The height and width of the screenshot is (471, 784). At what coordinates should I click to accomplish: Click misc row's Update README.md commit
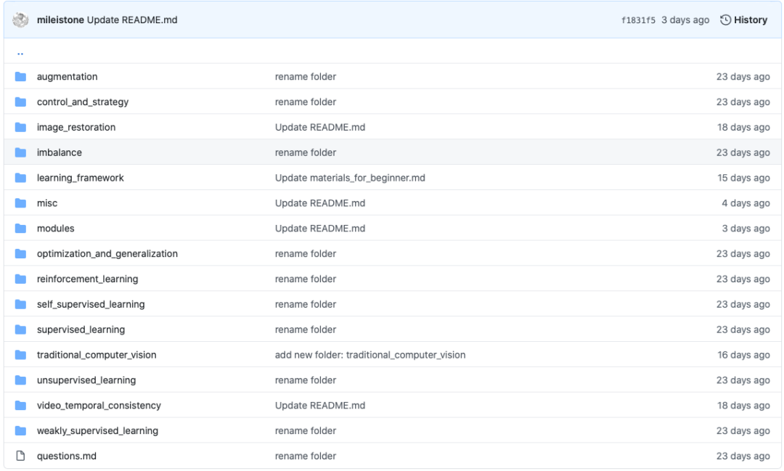tap(320, 203)
